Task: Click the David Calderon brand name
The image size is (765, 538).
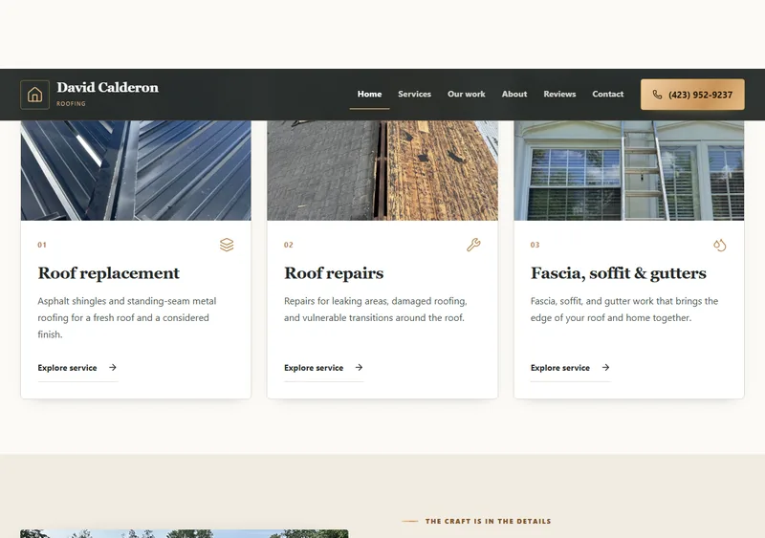Action: point(107,88)
